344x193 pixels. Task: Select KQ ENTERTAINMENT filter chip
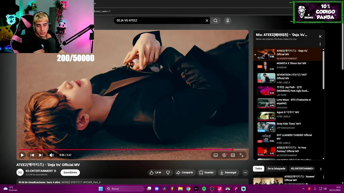point(303,169)
